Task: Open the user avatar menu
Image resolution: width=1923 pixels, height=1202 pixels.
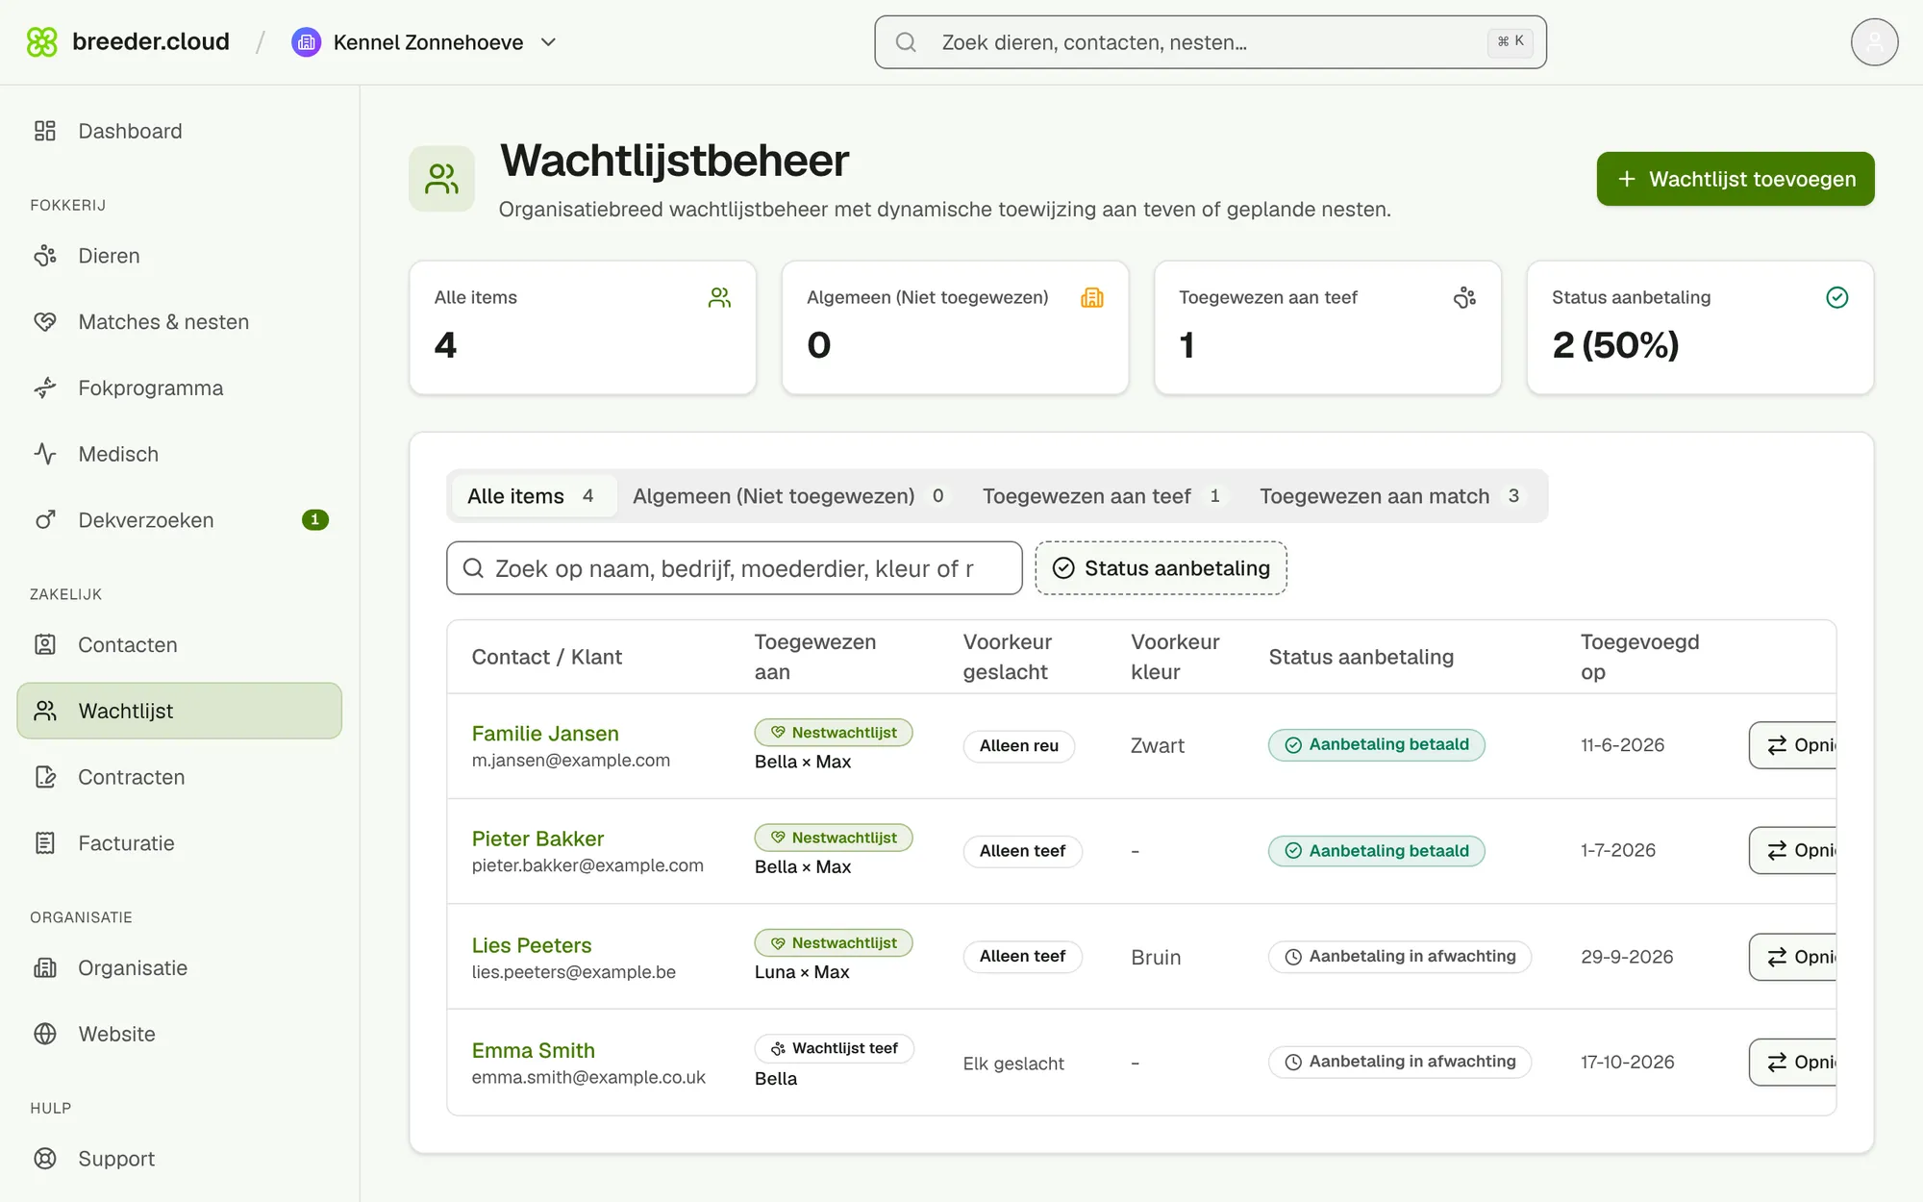Action: click(x=1874, y=42)
